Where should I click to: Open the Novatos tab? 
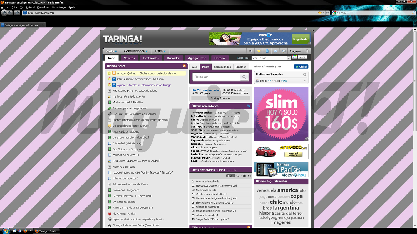coord(129,58)
